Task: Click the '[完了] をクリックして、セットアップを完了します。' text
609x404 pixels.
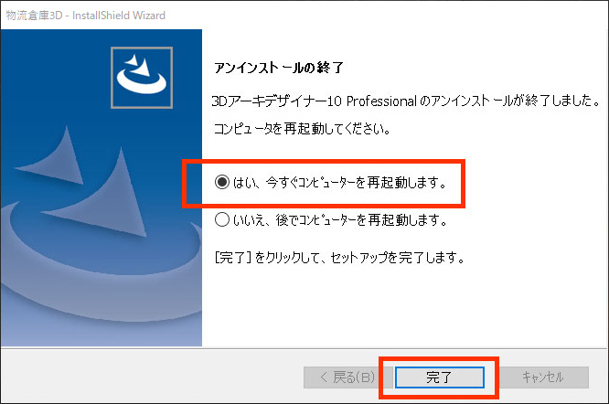Action: 339,257
